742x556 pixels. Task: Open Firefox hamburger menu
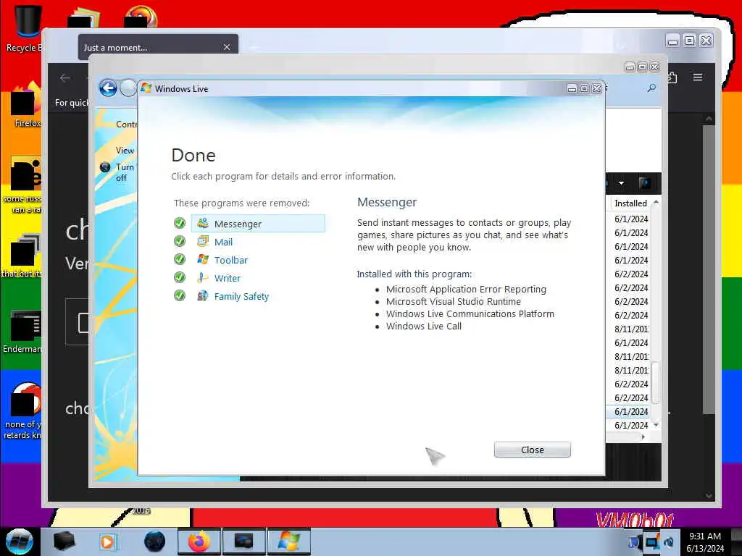(698, 77)
